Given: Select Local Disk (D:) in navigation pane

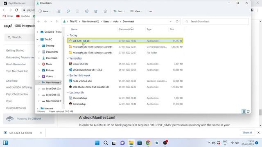Looking at the screenshot, I should pos(53,89).
